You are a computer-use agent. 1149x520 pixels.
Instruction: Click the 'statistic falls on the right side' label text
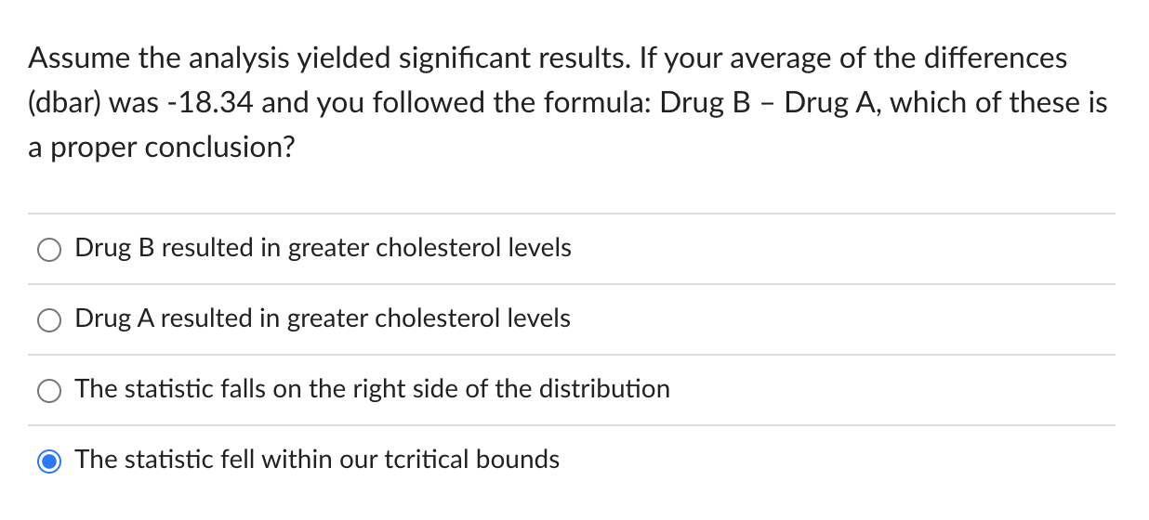click(372, 388)
